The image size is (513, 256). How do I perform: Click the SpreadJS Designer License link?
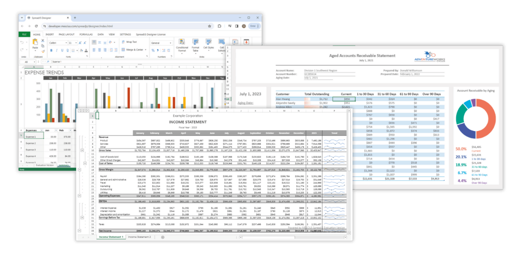150,35
